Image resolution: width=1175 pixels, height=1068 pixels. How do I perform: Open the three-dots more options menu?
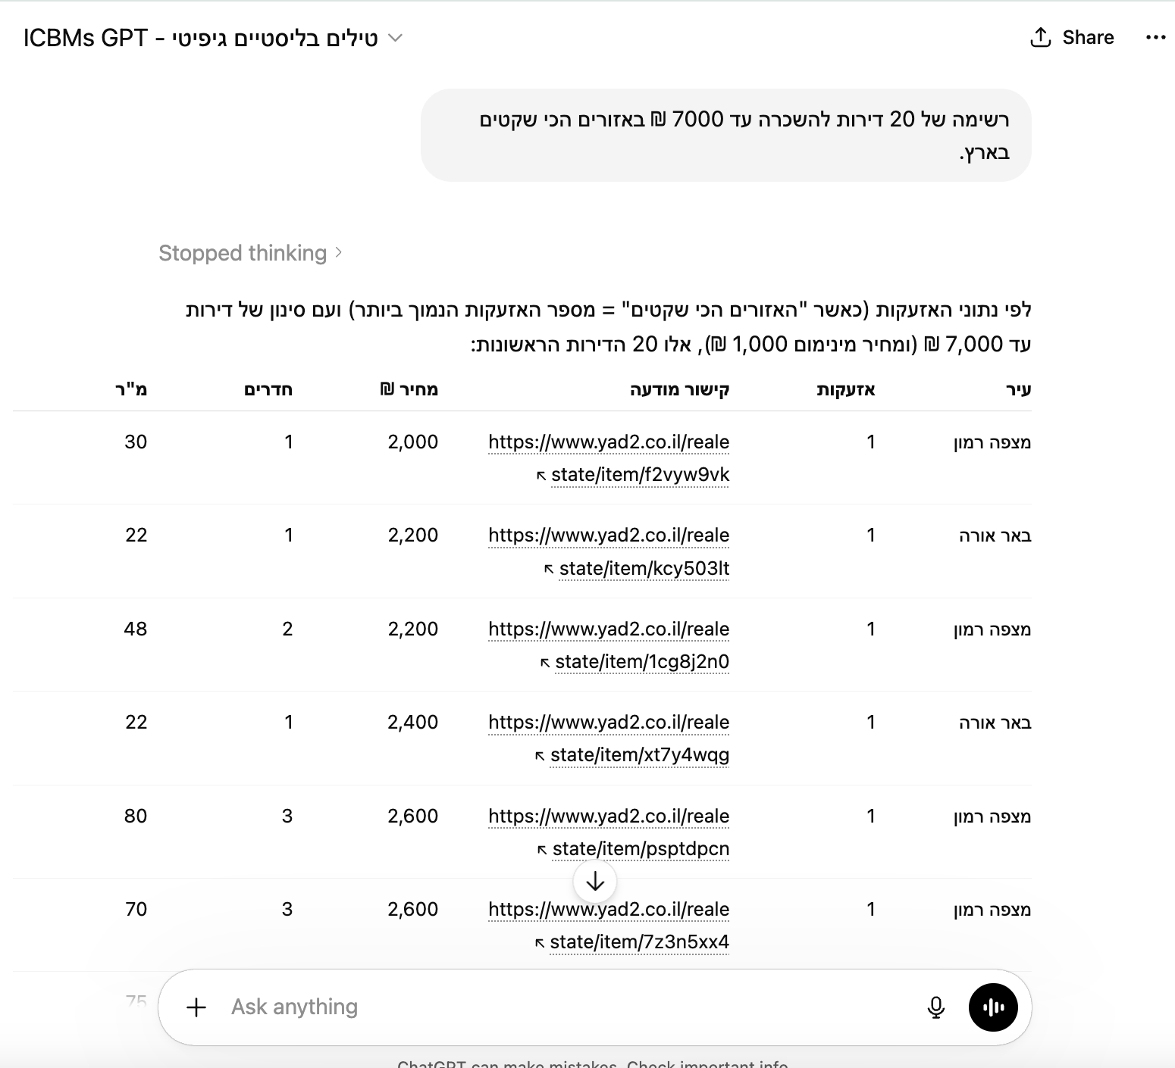coord(1155,37)
